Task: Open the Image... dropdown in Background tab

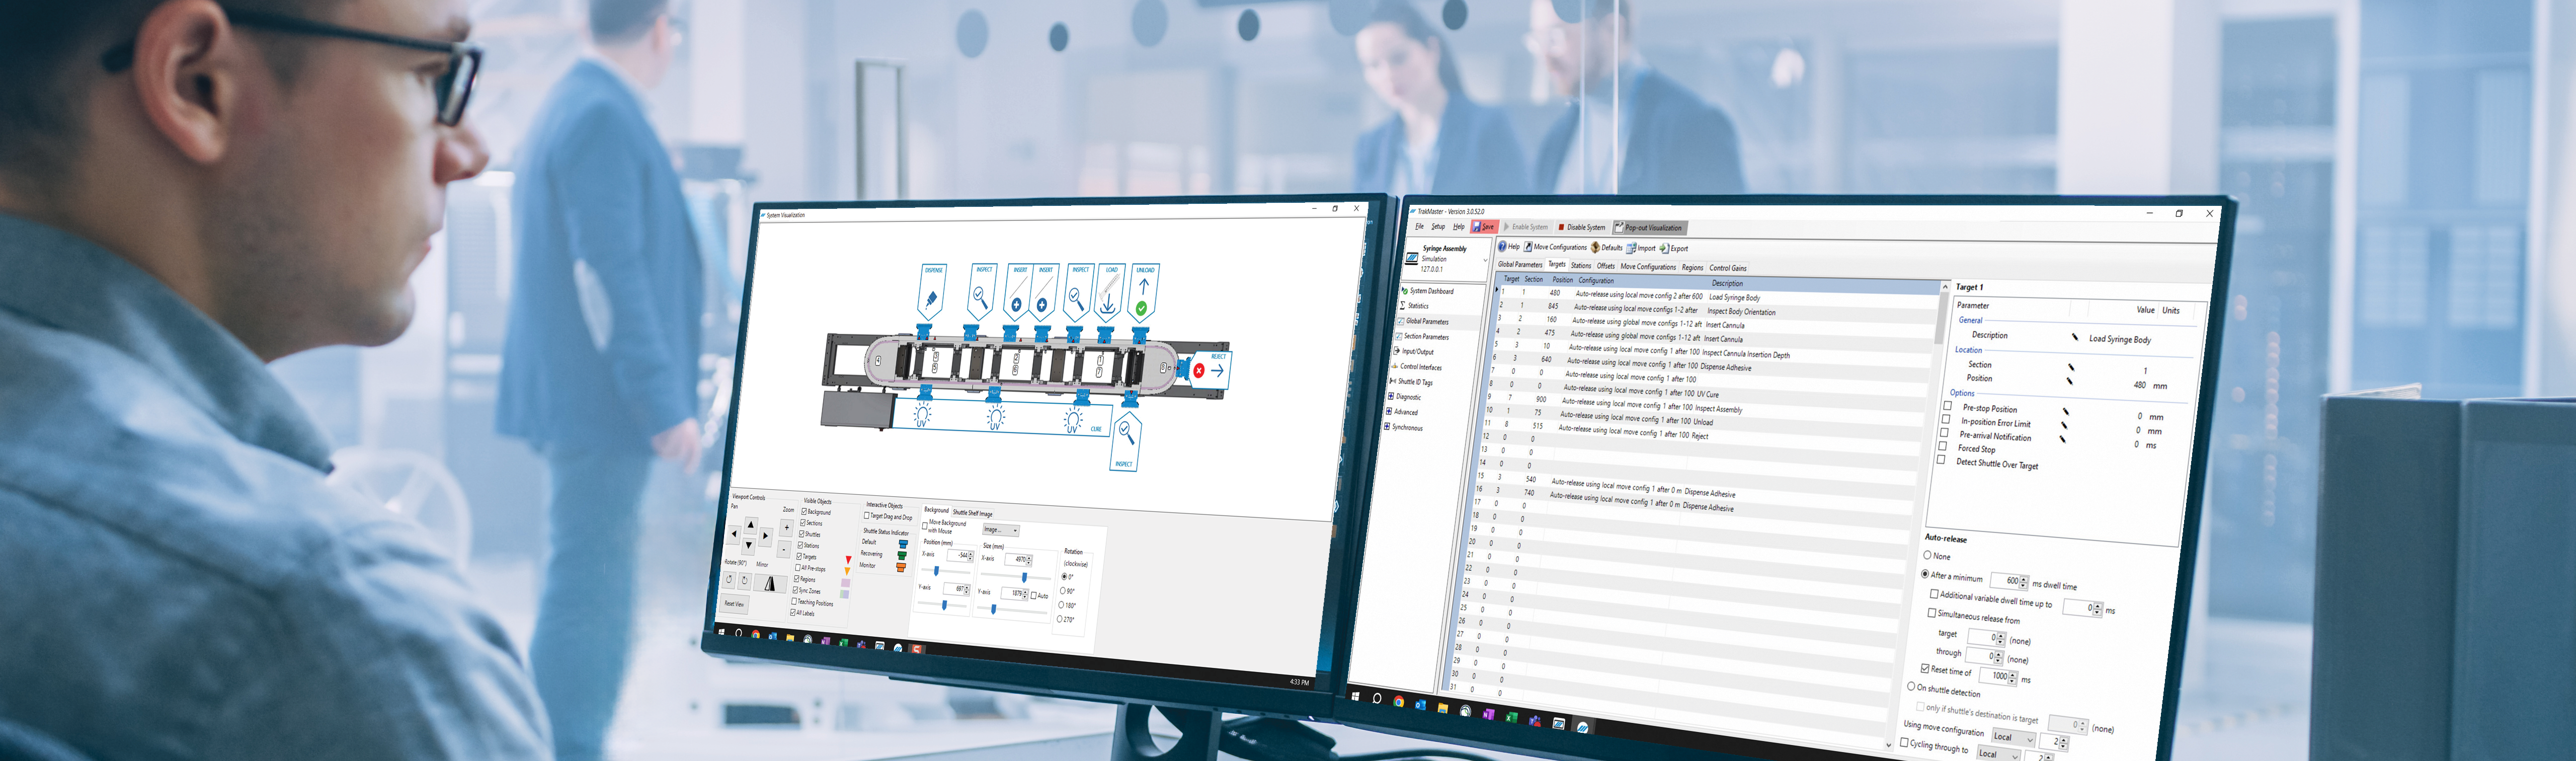Action: click(x=1000, y=530)
